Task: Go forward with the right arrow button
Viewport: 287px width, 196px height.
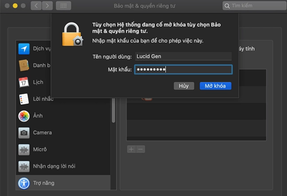Action: [x=47, y=6]
